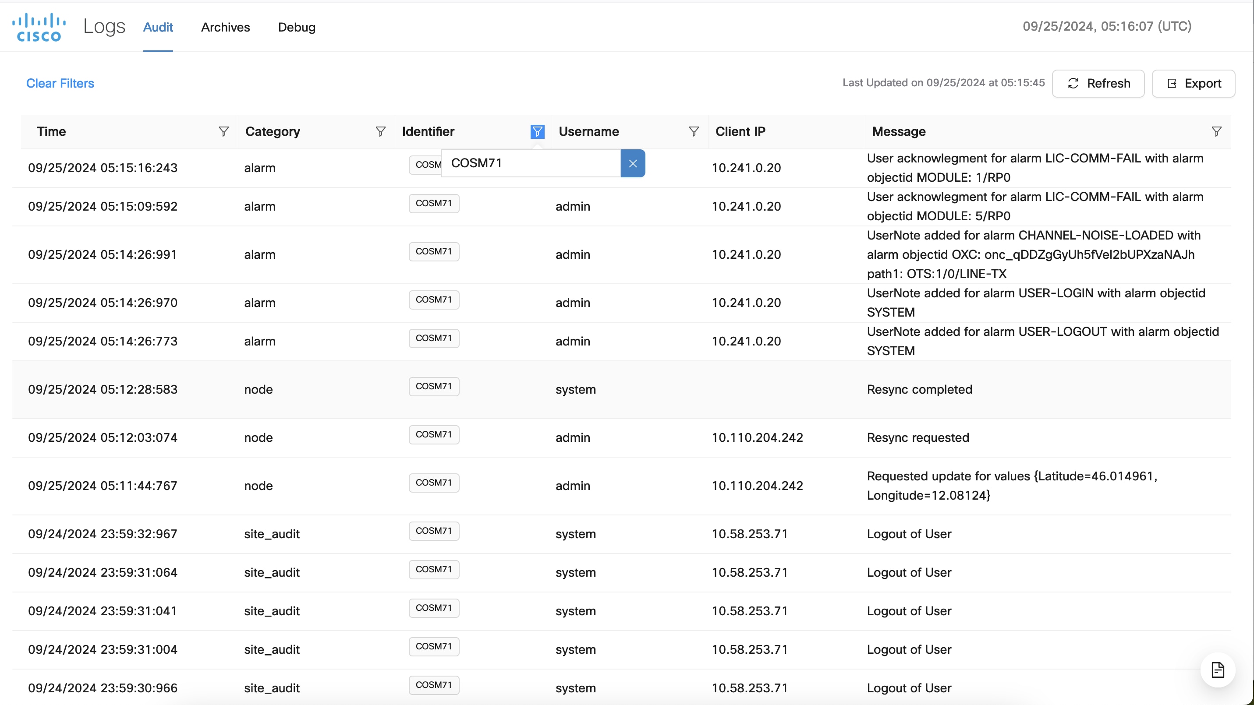The width and height of the screenshot is (1254, 705).
Task: Click COSM71 tag in 05:14:26:773 row
Action: [x=434, y=338]
